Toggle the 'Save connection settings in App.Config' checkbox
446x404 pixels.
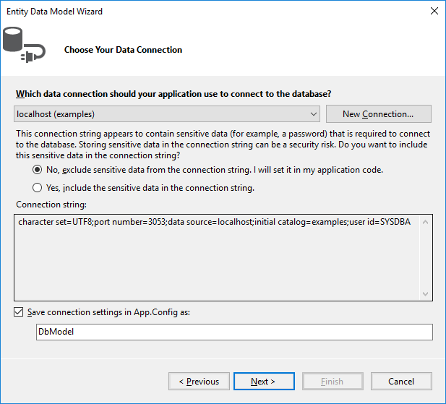19,312
